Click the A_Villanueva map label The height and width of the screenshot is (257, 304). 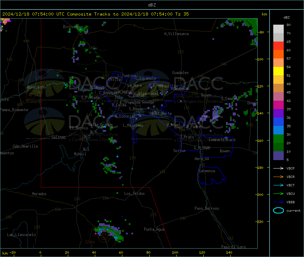[176, 34]
